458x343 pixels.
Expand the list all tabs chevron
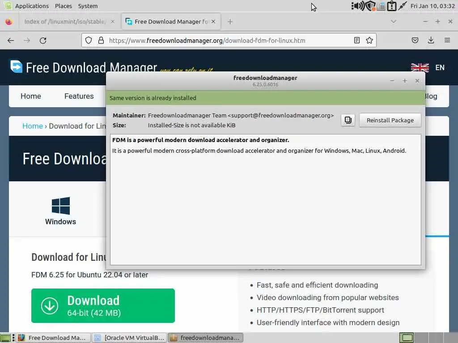point(394,21)
